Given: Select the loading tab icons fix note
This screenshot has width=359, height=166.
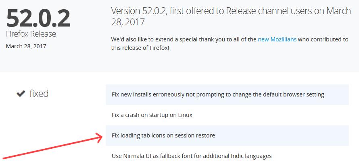Looking at the screenshot, I should pyautogui.click(x=163, y=135).
